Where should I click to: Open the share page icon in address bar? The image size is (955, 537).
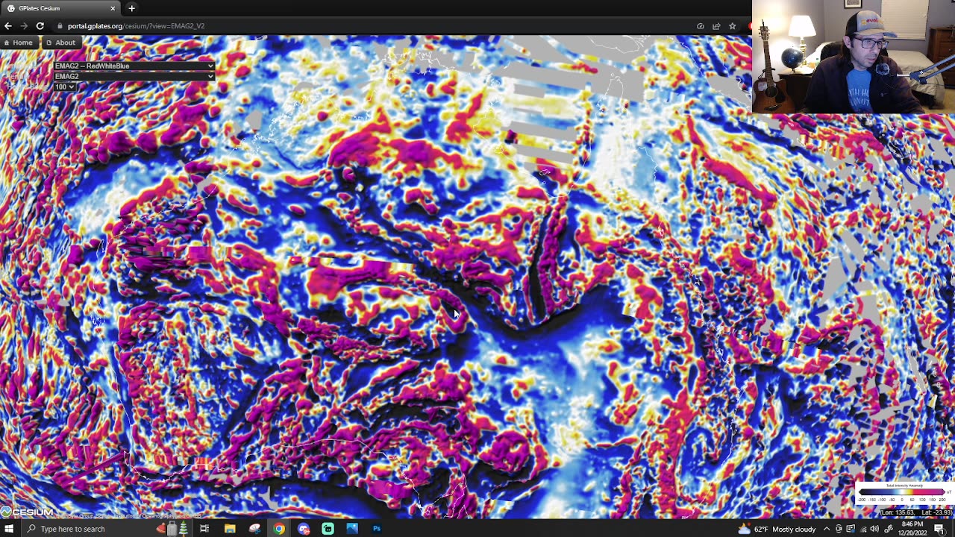point(716,26)
